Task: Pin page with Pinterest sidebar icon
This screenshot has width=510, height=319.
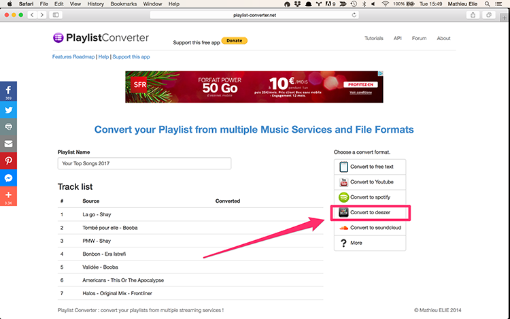Action: (x=8, y=161)
